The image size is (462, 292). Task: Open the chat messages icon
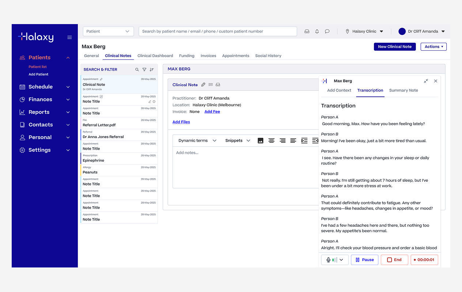click(327, 31)
